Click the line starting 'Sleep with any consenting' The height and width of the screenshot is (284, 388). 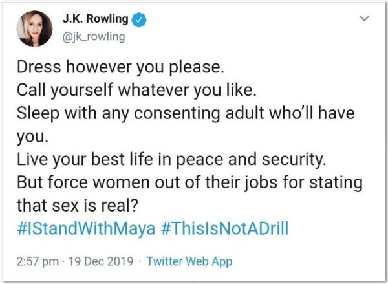pos(186,113)
